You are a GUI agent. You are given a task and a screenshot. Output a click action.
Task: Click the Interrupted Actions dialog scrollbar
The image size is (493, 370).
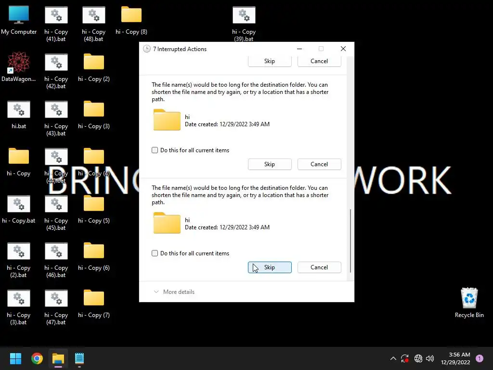[350, 241]
